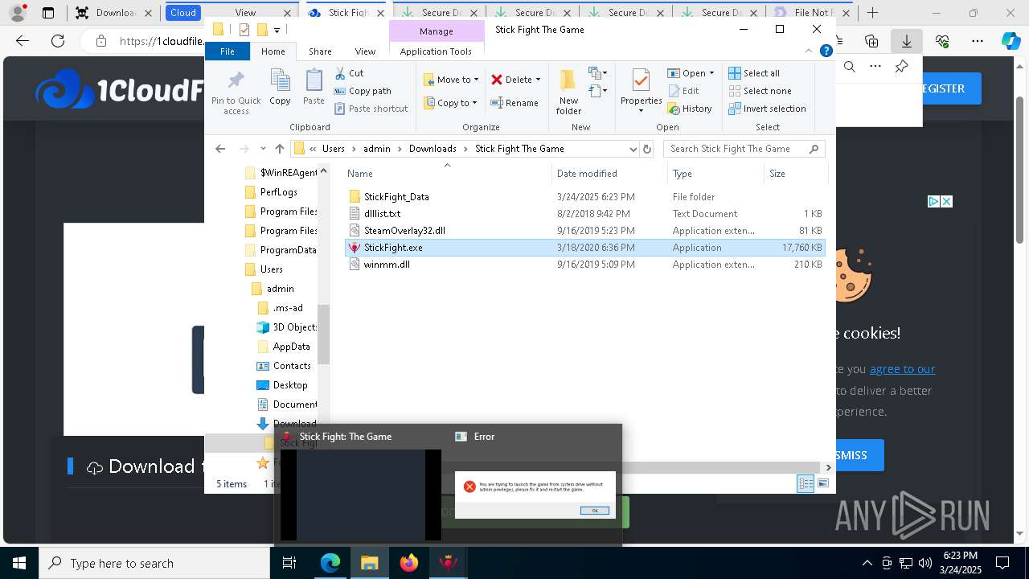Open the File tab in Explorer

[228, 51]
